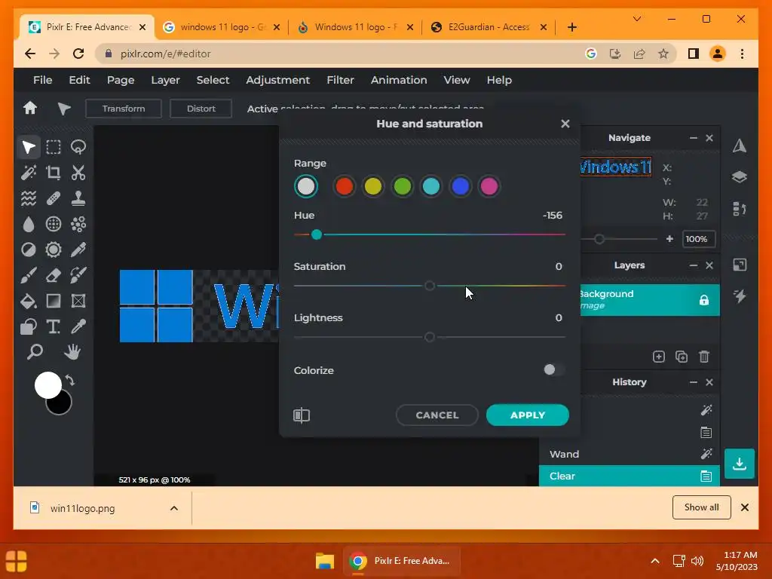Select the Magic Wand tool
The height and width of the screenshot is (579, 772).
29,173
